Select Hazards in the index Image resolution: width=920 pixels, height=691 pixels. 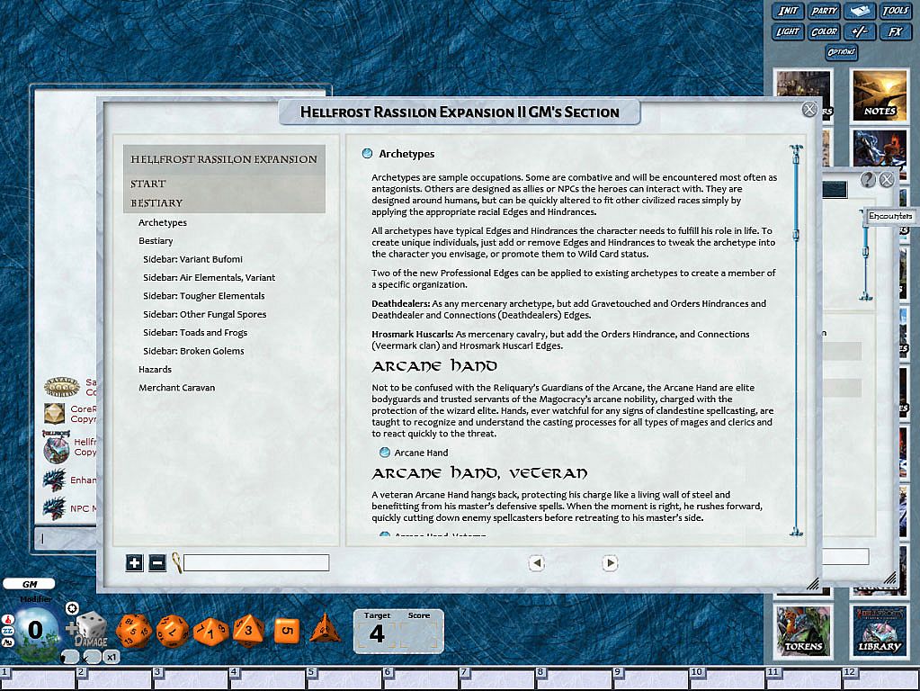click(x=155, y=369)
